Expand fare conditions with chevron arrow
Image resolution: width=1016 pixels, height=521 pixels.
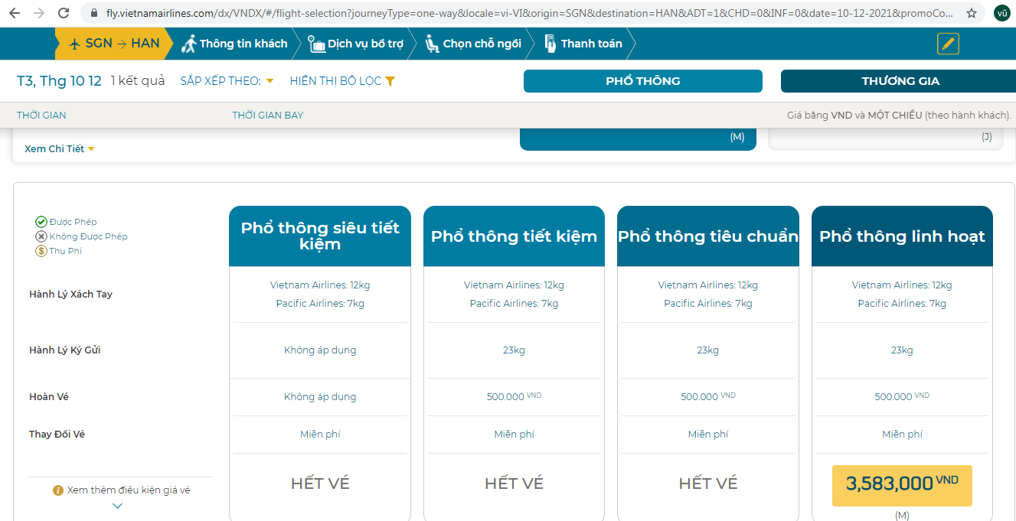(117, 506)
